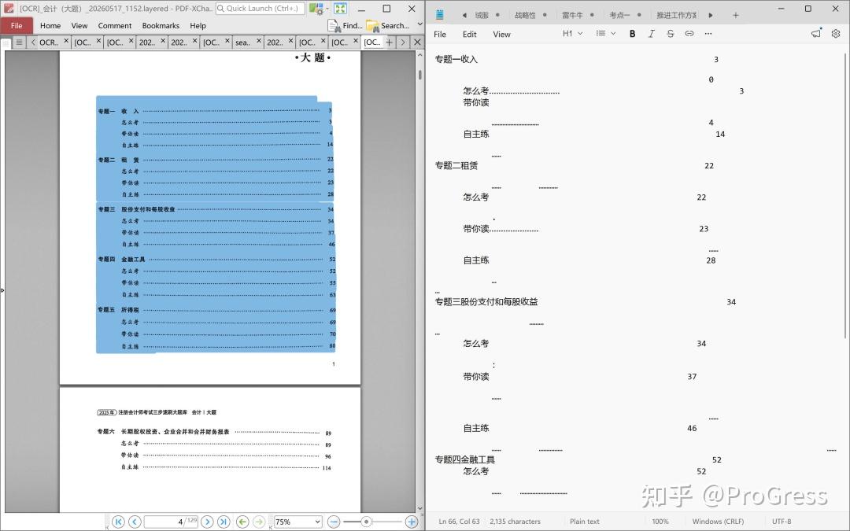The height and width of the screenshot is (531, 850).
Task: Open the Notepad Edit menu
Action: [469, 34]
